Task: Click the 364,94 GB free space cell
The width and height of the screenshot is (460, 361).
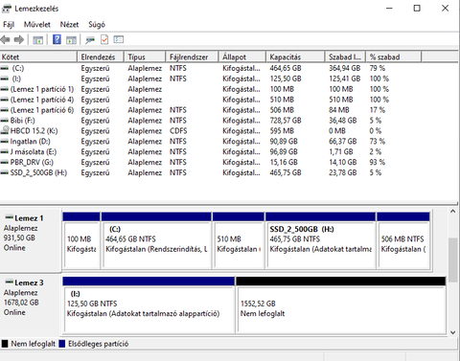Action: [344, 68]
